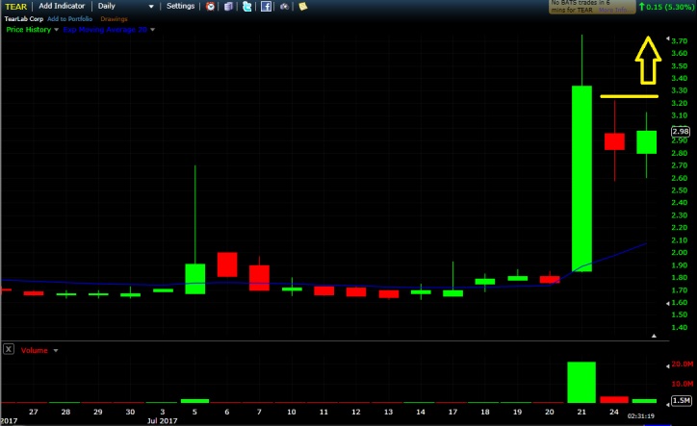Share chart via Twitter icon

tap(246, 6)
